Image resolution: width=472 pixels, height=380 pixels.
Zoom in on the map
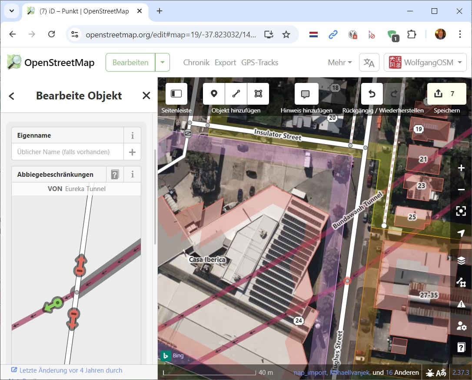point(461,168)
